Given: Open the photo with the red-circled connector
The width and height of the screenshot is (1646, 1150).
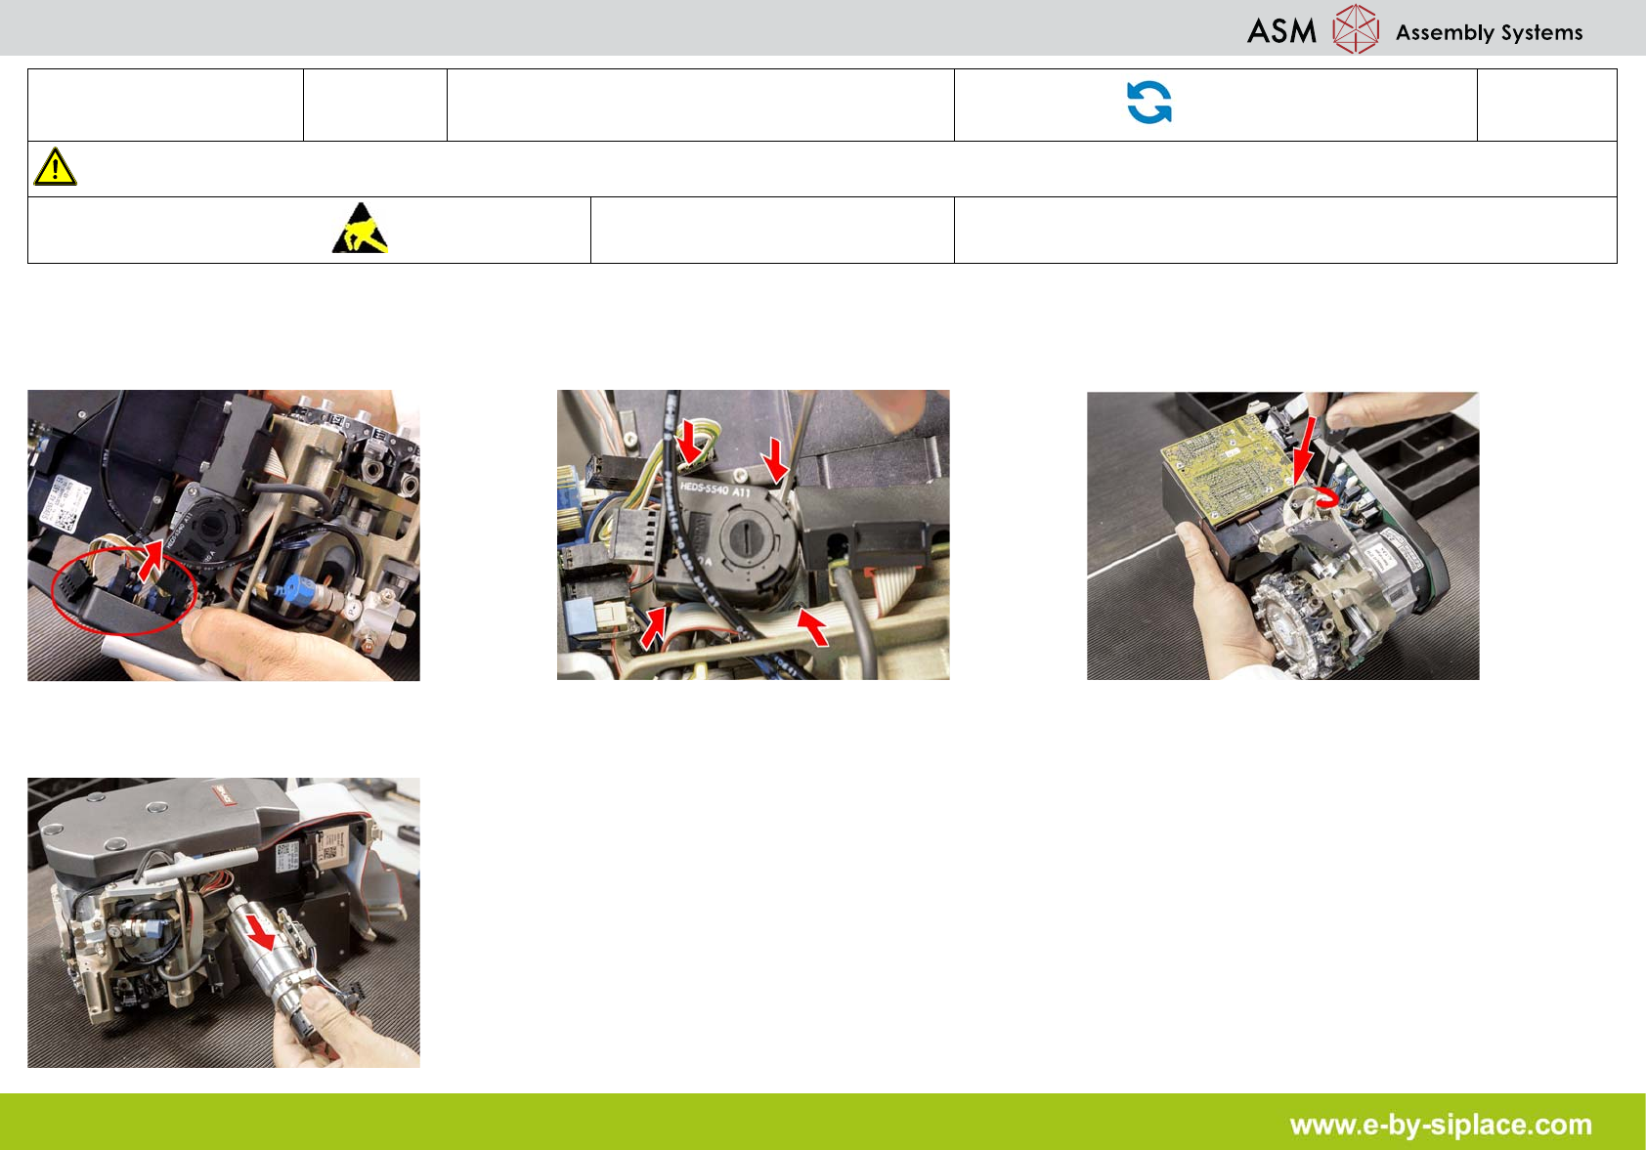Looking at the screenshot, I should click(224, 535).
